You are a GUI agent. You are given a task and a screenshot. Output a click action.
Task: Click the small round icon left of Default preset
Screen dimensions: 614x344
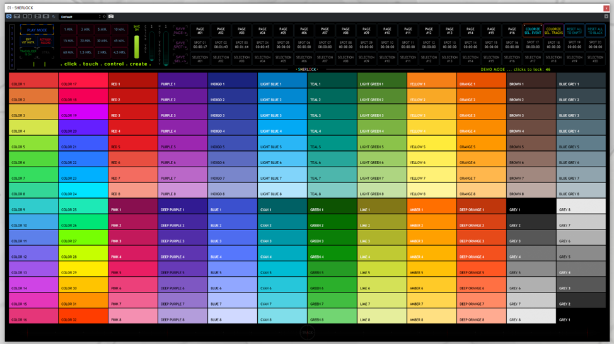[x=54, y=16]
